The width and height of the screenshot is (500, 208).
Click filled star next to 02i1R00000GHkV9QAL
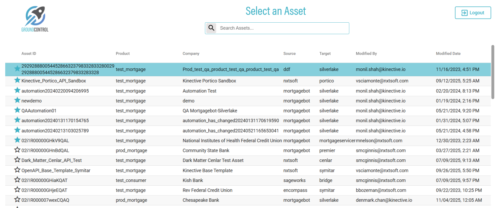(x=17, y=140)
